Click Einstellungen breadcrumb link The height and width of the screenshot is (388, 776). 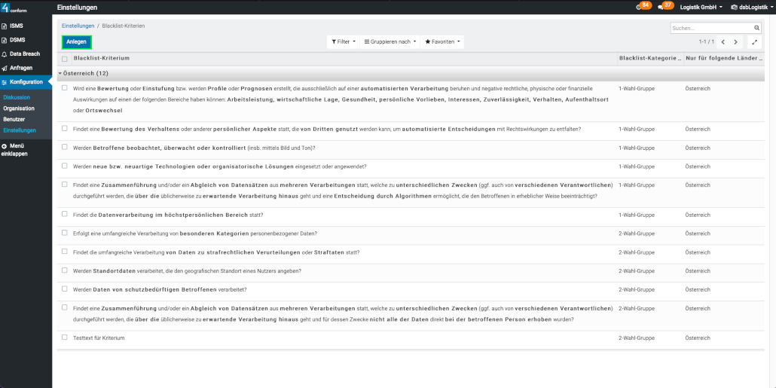click(x=78, y=26)
